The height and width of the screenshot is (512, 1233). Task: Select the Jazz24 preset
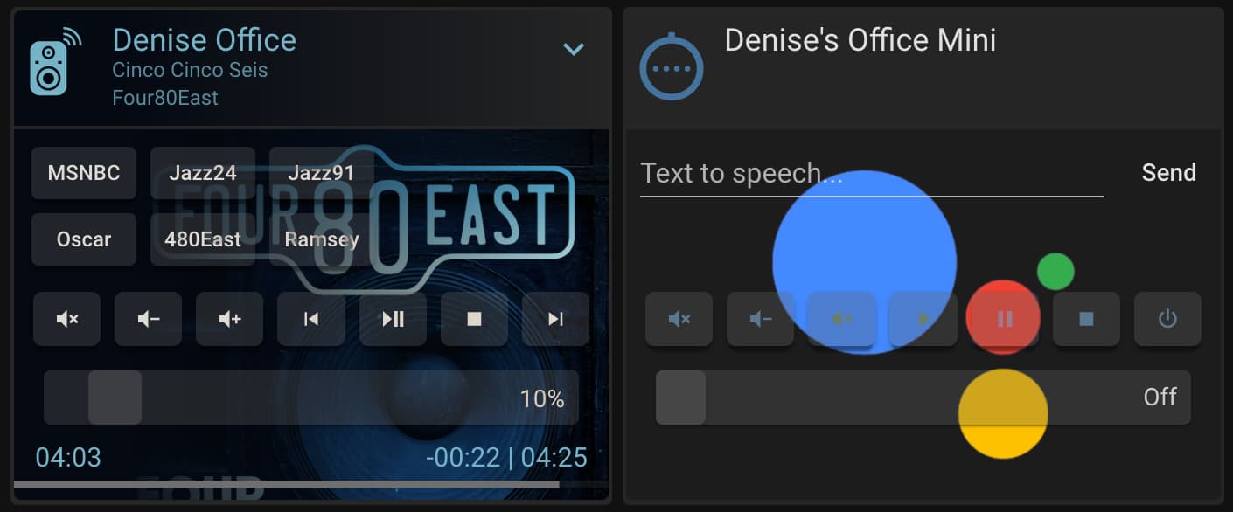click(202, 173)
